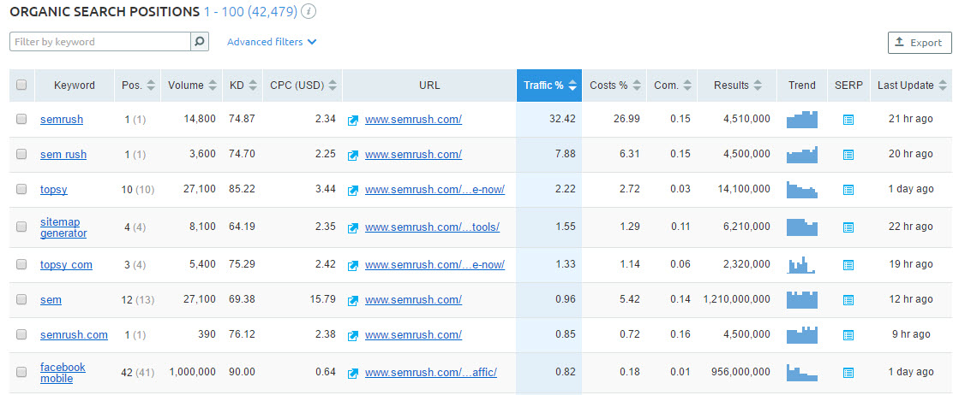
Task: Open the topsy keyword link
Action: (53, 189)
